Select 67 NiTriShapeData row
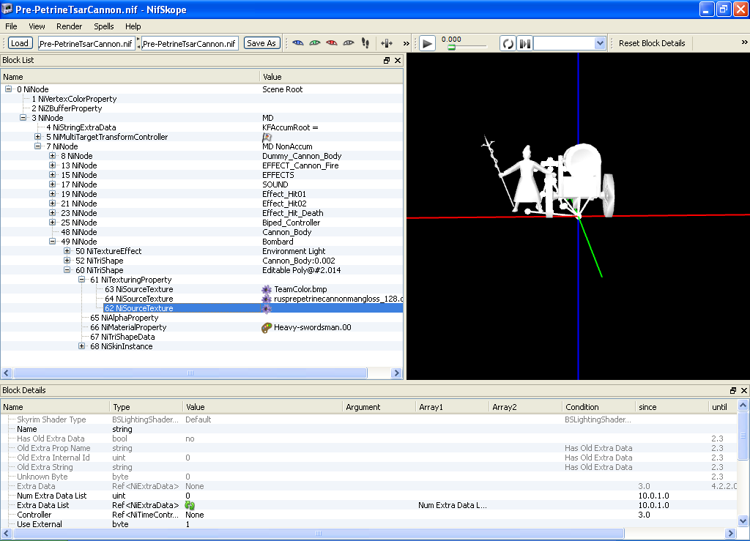 click(x=201, y=337)
